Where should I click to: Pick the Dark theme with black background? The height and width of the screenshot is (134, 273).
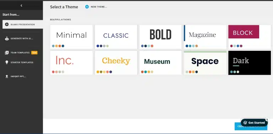tap(250, 63)
